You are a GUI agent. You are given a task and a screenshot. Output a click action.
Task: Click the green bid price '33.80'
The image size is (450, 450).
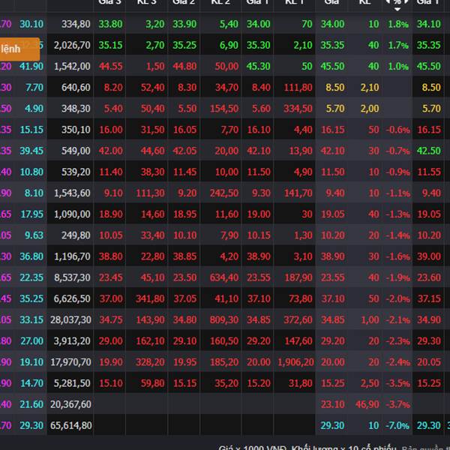pos(110,24)
